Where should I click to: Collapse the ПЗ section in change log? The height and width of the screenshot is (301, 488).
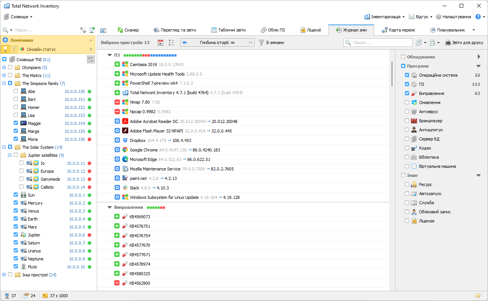tap(110, 55)
